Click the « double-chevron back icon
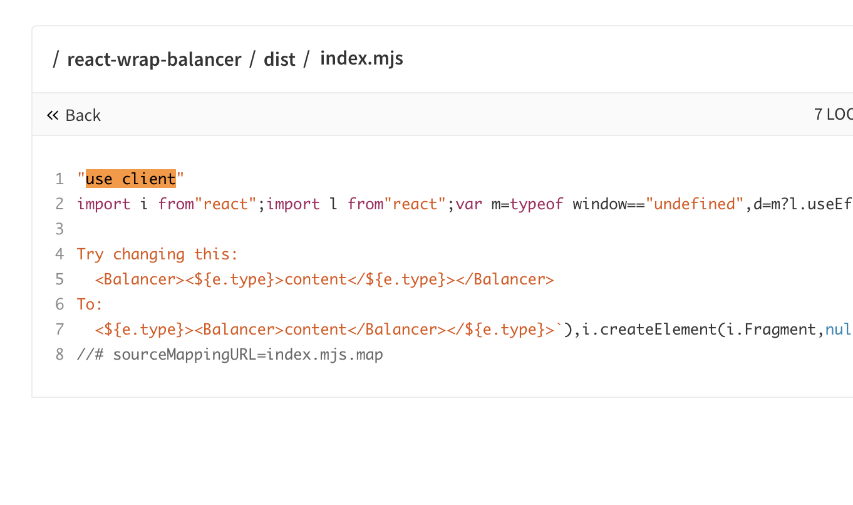Viewport: 853px width, 505px height. 53,115
